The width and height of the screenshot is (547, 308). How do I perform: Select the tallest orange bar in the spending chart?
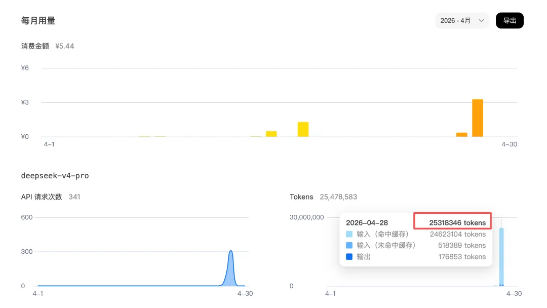477,118
